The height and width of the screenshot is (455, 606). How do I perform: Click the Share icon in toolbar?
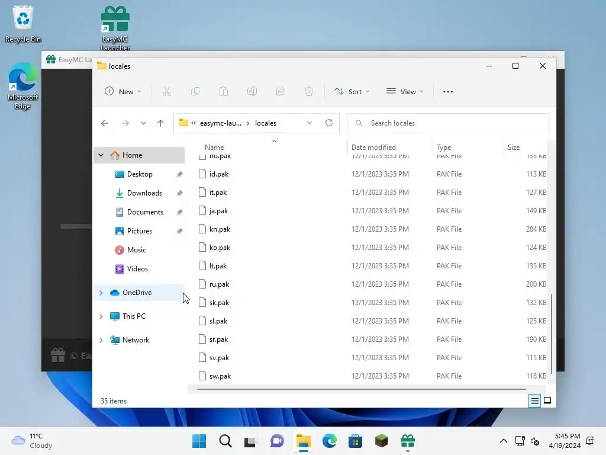point(280,92)
